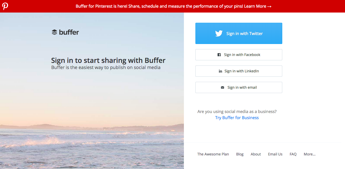Sign in with Twitter
Screen dimensions: 345x169
239,33
